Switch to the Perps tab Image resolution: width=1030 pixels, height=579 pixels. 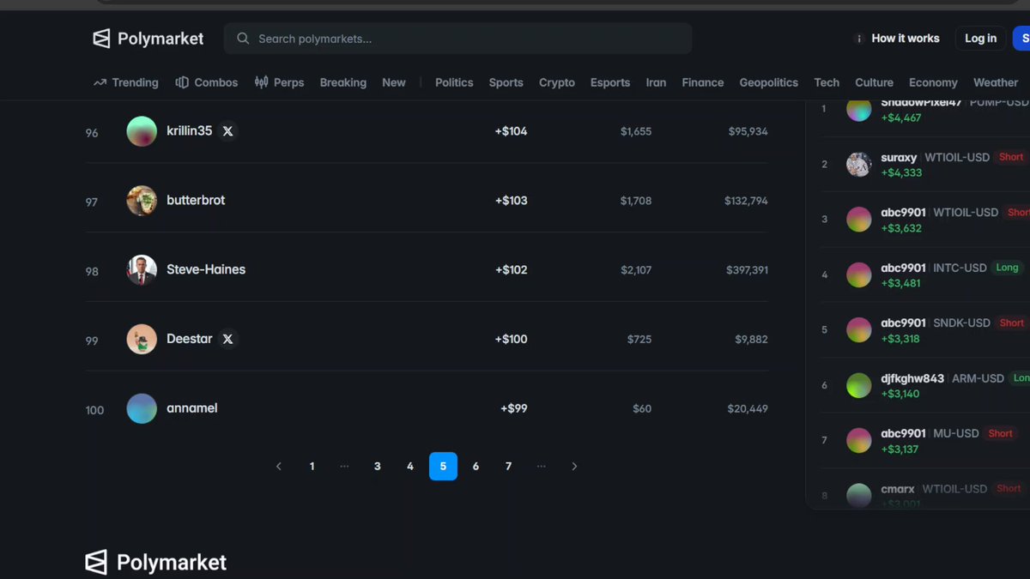[279, 82]
